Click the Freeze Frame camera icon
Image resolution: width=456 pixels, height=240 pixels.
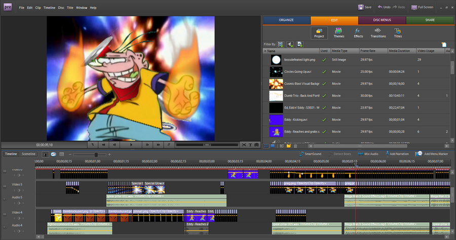(x=256, y=145)
